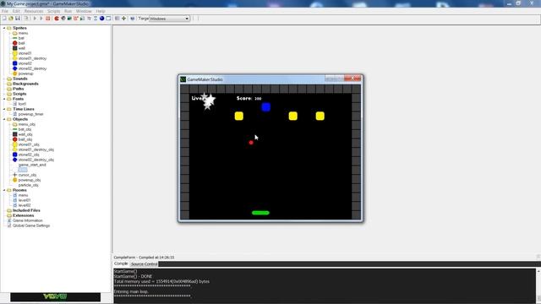
Task: Expand the menu_obj subfolder under Objects
Action: coord(9,124)
